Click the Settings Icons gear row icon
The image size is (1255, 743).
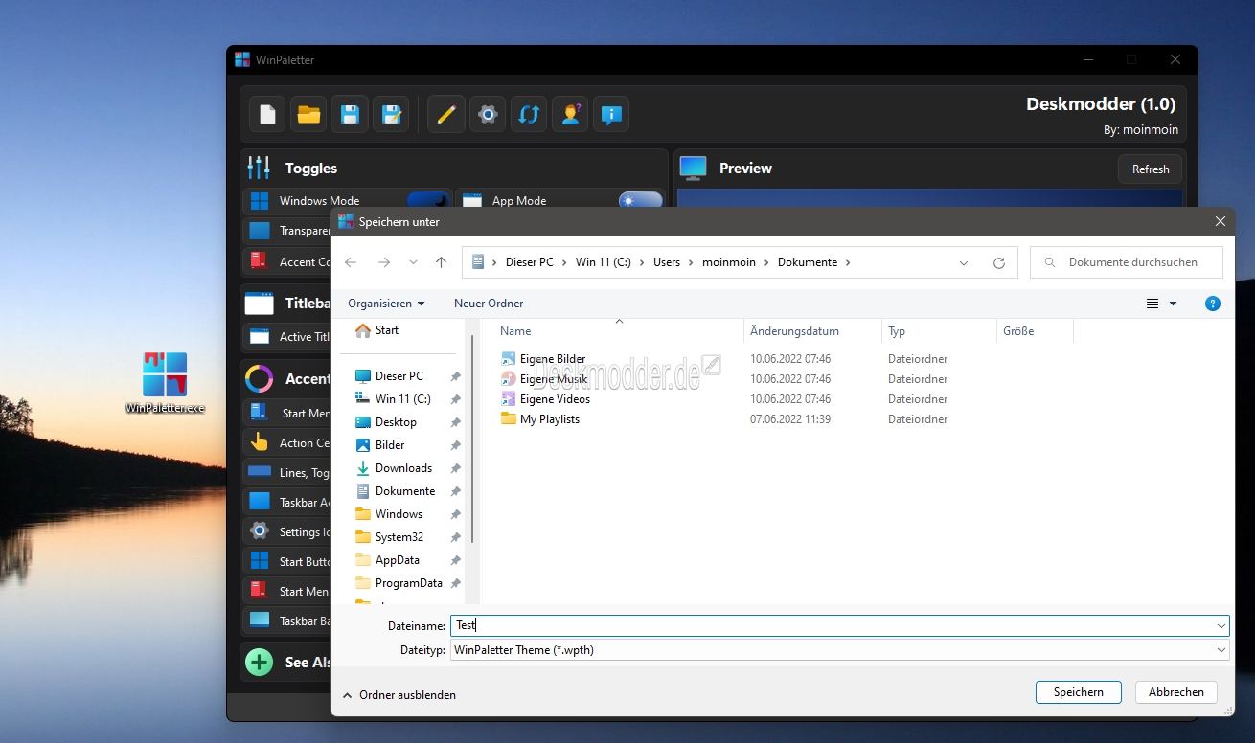point(259,531)
